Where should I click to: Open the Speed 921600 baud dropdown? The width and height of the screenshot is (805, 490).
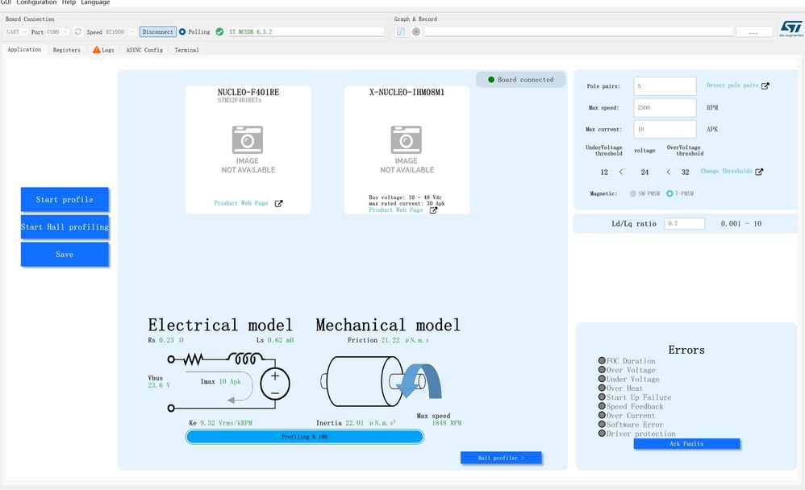(x=120, y=31)
